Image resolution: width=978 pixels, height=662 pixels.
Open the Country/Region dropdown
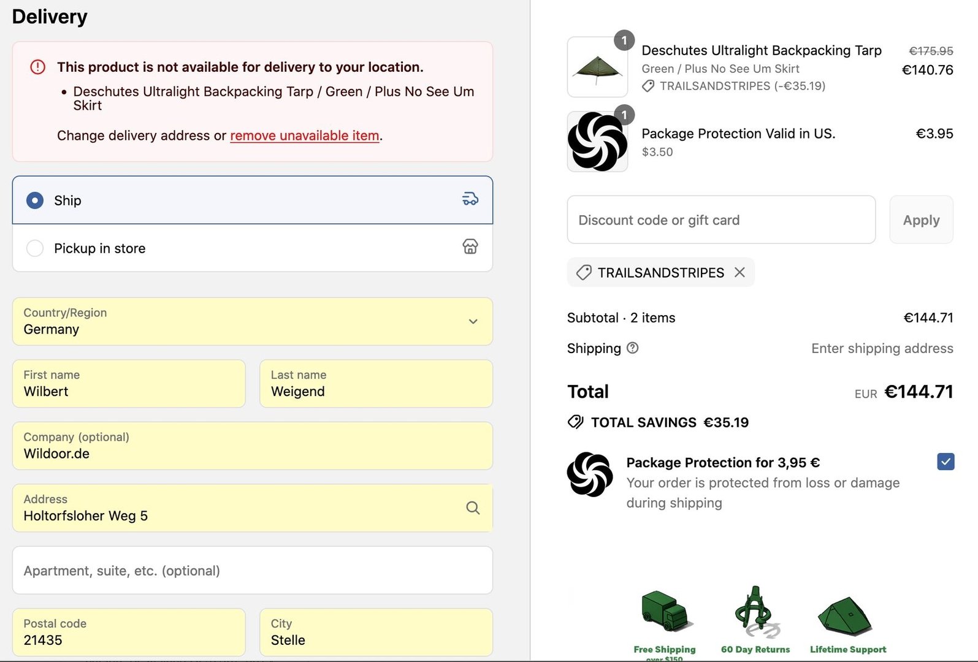[x=252, y=322]
